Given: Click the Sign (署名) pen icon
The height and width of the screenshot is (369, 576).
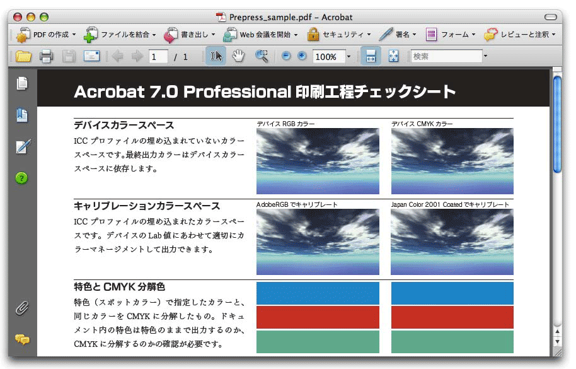Looking at the screenshot, I should tap(386, 35).
